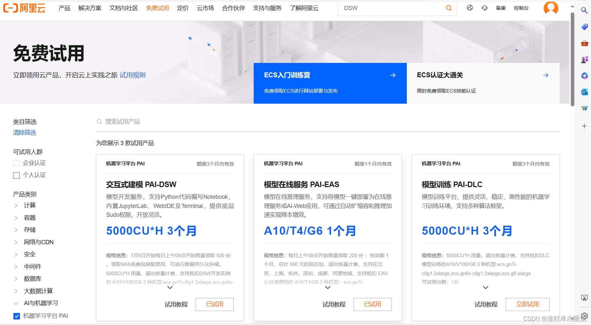Open 试用教程 for PAI-DSW
Image resolution: width=591 pixels, height=325 pixels.
(x=176, y=304)
